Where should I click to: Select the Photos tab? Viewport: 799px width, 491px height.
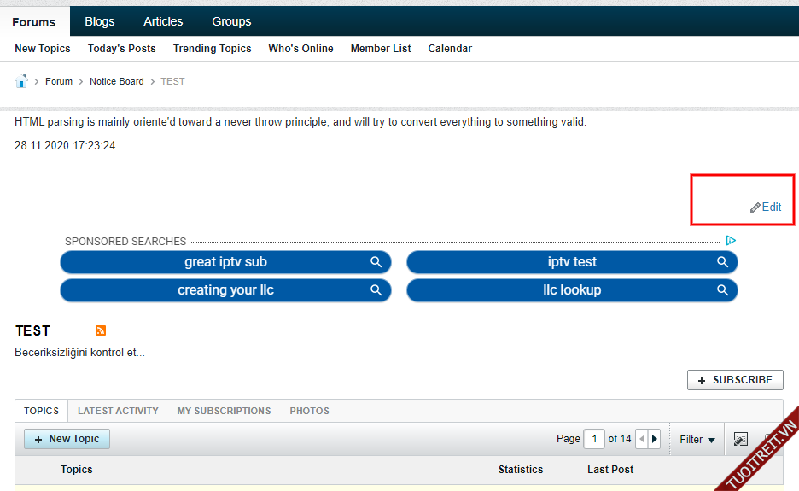pyautogui.click(x=309, y=411)
